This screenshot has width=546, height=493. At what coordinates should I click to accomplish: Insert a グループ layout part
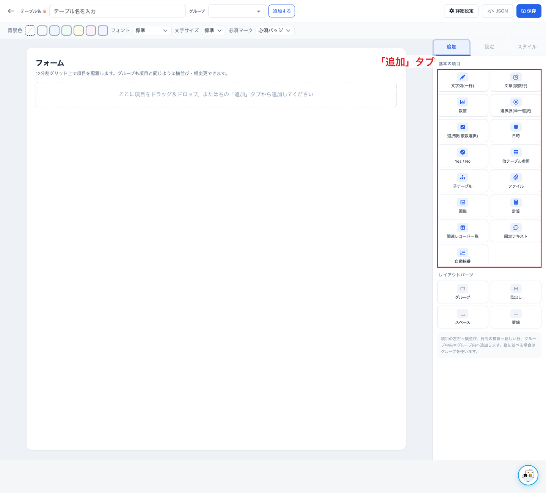463,292
